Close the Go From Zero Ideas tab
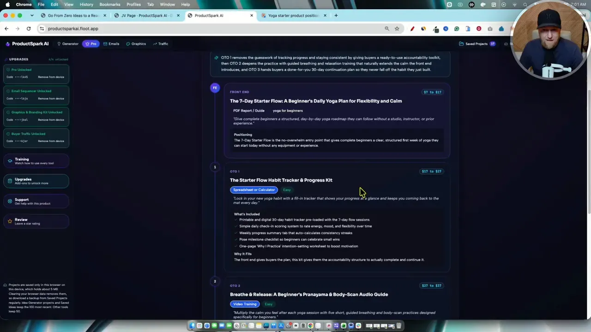Screen dimensions: 591x332 [104, 16]
